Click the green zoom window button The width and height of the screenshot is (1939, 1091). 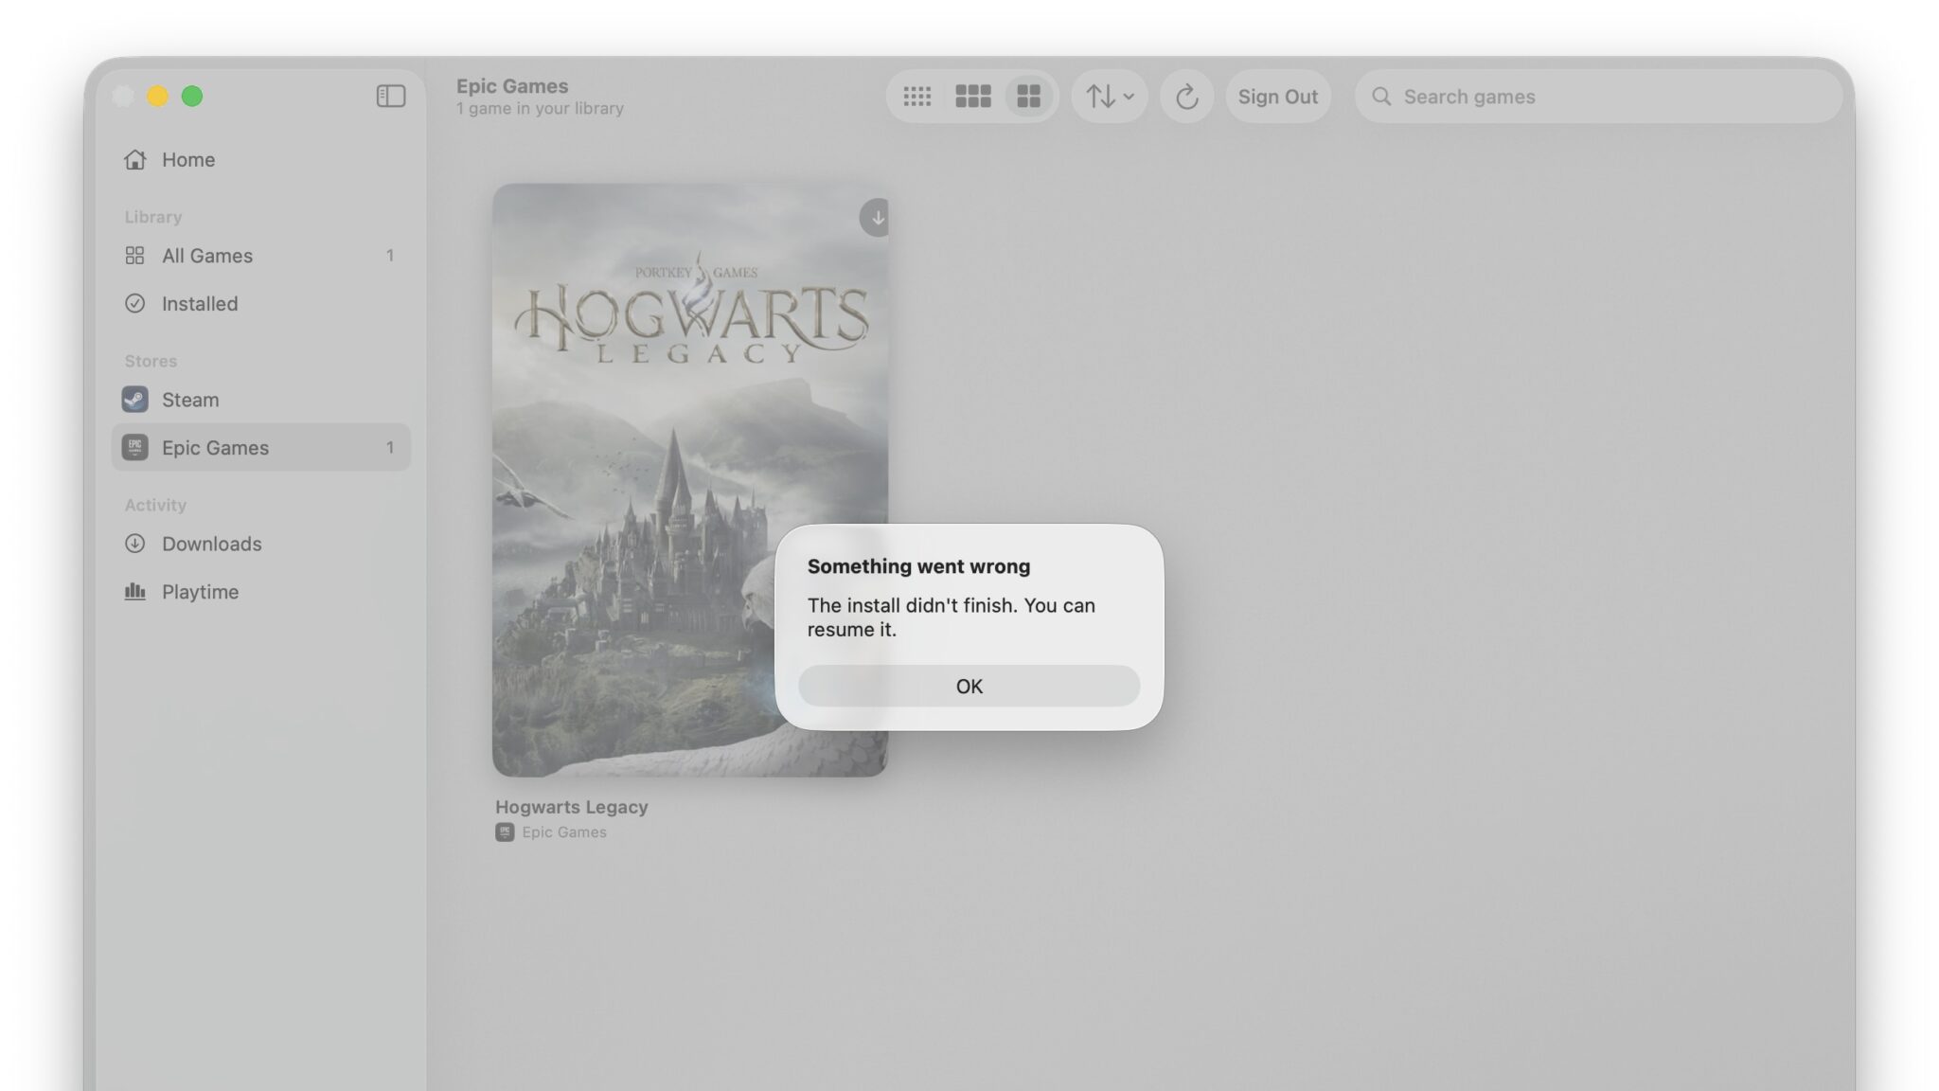click(x=192, y=96)
